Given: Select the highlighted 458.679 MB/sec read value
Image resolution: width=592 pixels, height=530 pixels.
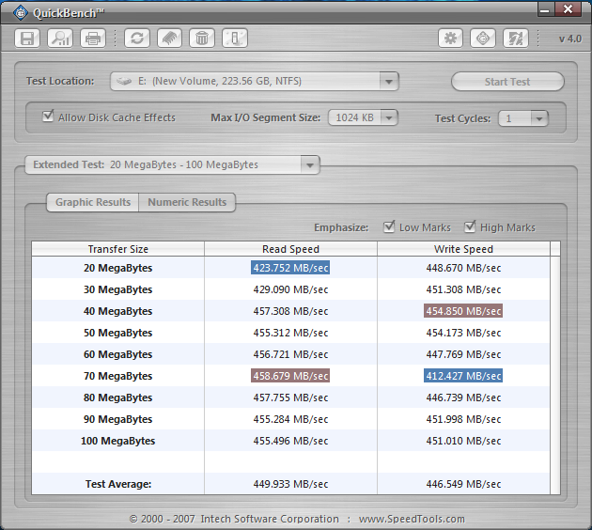Looking at the screenshot, I should (290, 376).
